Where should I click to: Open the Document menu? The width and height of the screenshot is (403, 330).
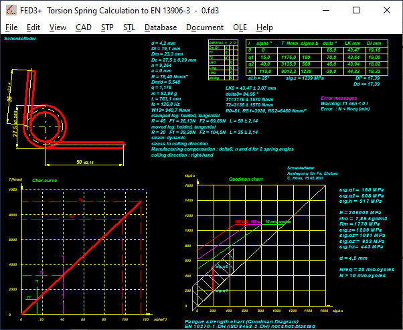(x=205, y=27)
